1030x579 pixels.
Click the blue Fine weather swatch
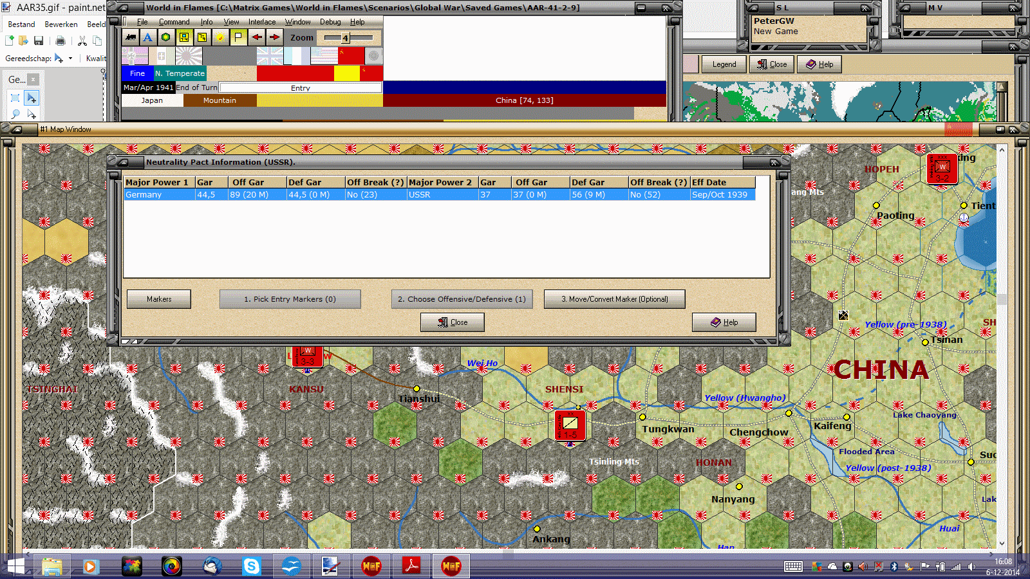point(137,73)
